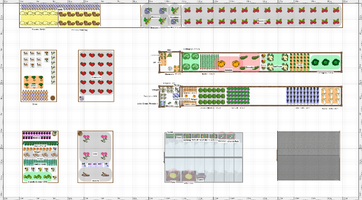Select the green and pink broccoli block
Viewport: 362px width, 200px height.
[x=238, y=96]
